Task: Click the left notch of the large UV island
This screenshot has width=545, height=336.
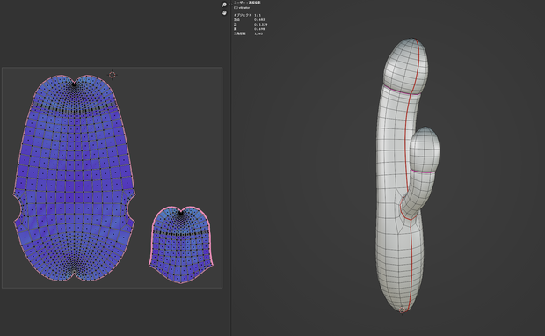Action: click(18, 208)
